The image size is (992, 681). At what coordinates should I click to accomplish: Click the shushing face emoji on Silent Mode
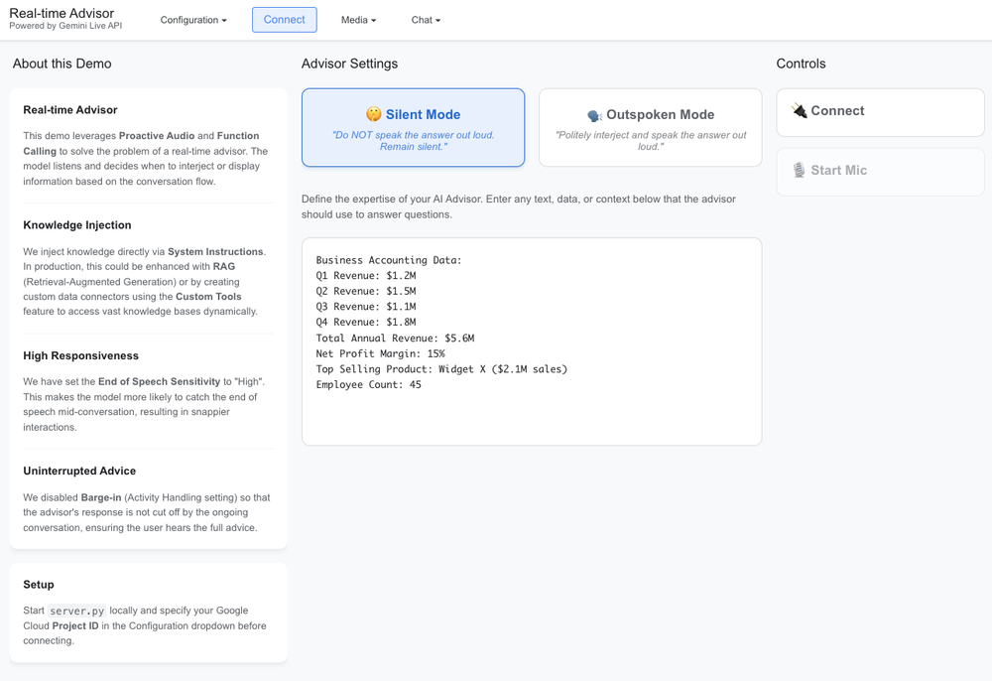[374, 115]
